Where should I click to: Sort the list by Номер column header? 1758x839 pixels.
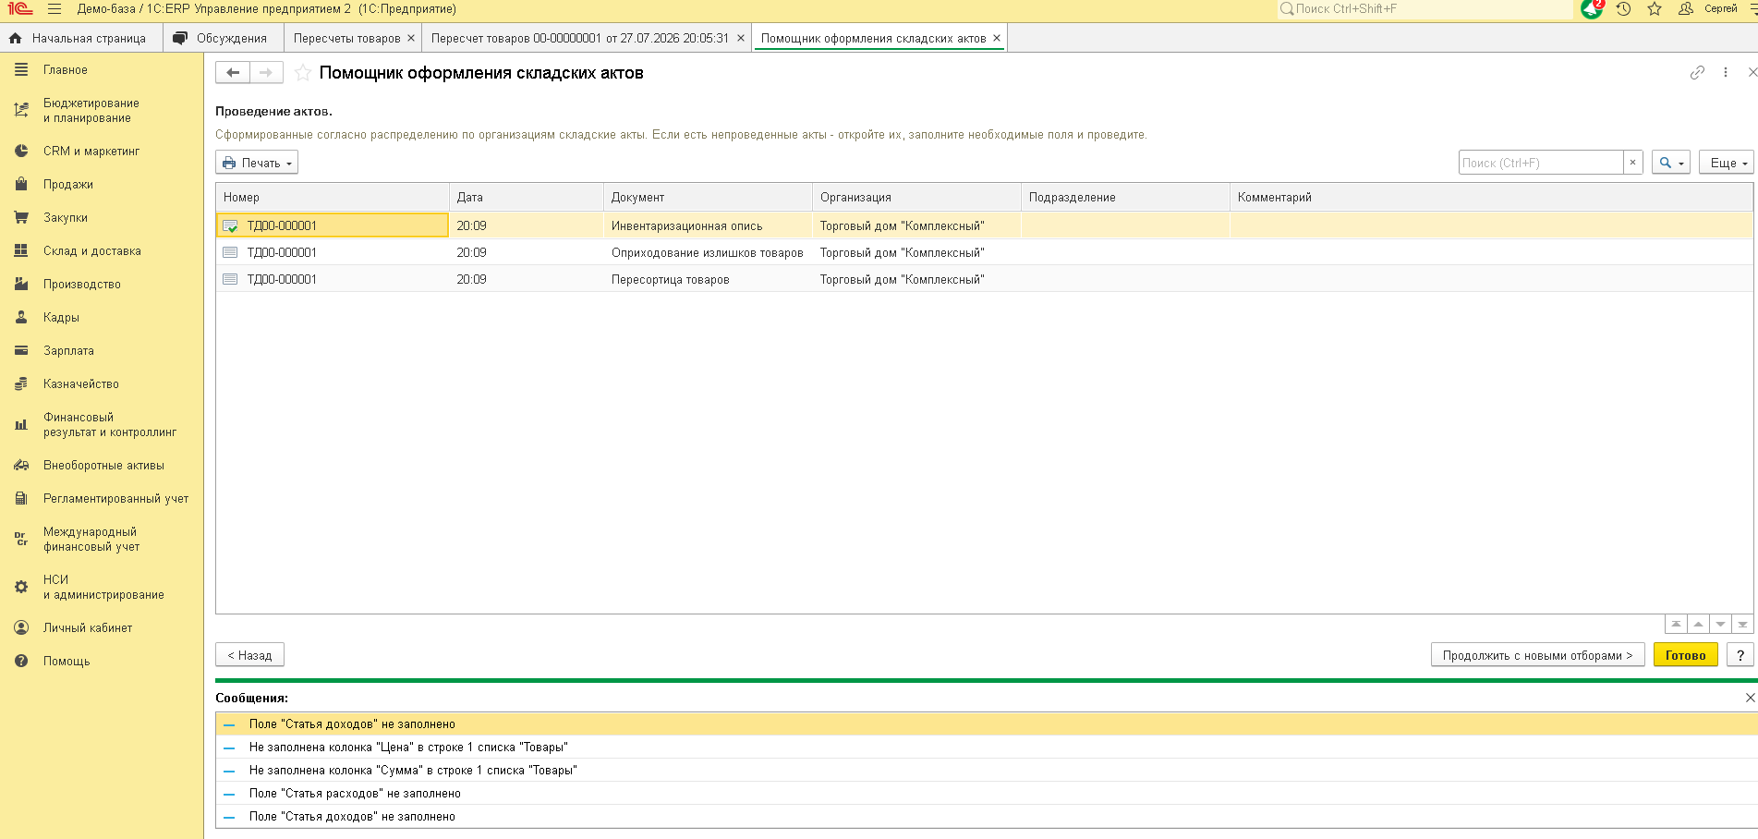[333, 198]
